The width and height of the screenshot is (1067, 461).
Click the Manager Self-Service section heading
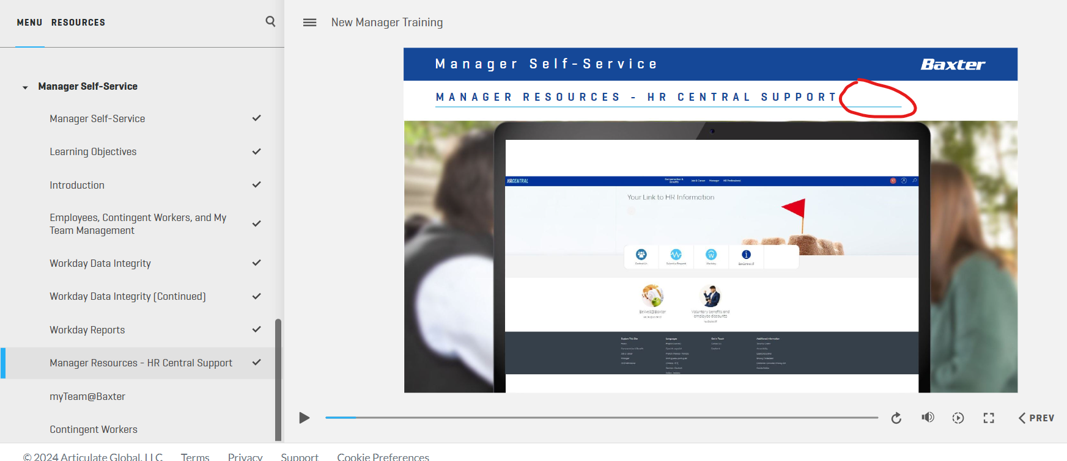tap(88, 87)
